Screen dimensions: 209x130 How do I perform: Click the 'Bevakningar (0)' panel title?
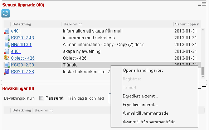coord(18,89)
